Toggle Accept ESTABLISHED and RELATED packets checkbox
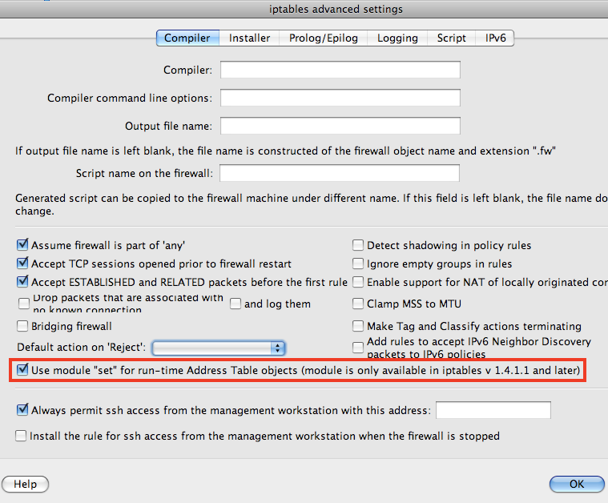 22,282
